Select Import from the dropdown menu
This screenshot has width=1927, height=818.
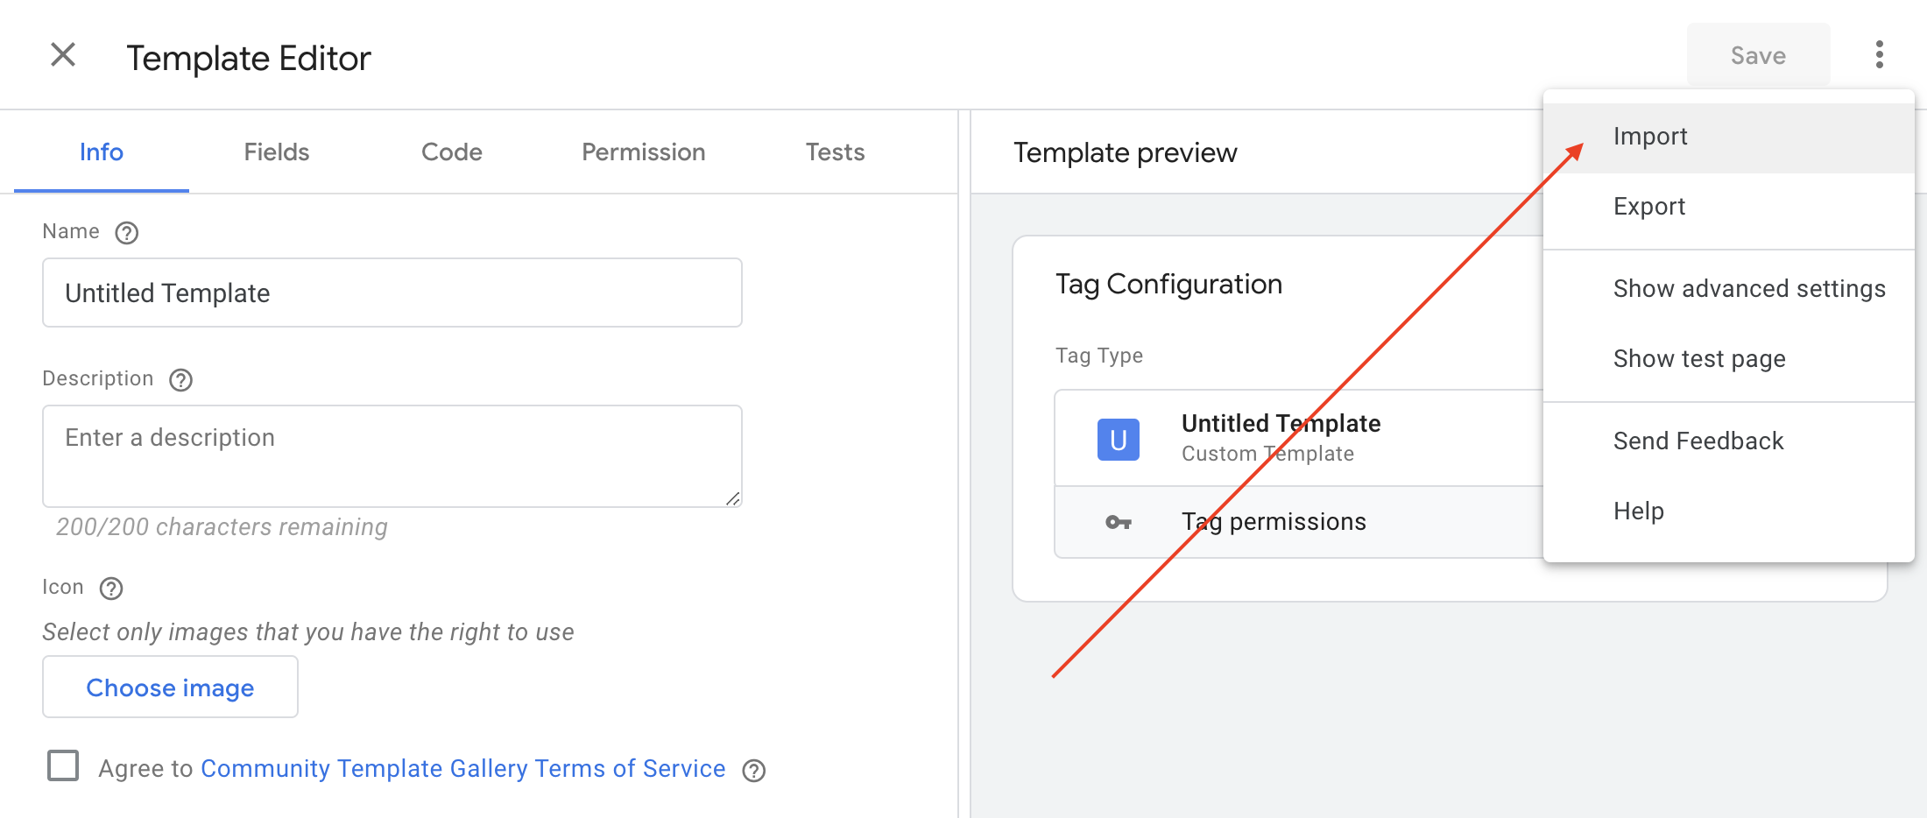(1650, 137)
